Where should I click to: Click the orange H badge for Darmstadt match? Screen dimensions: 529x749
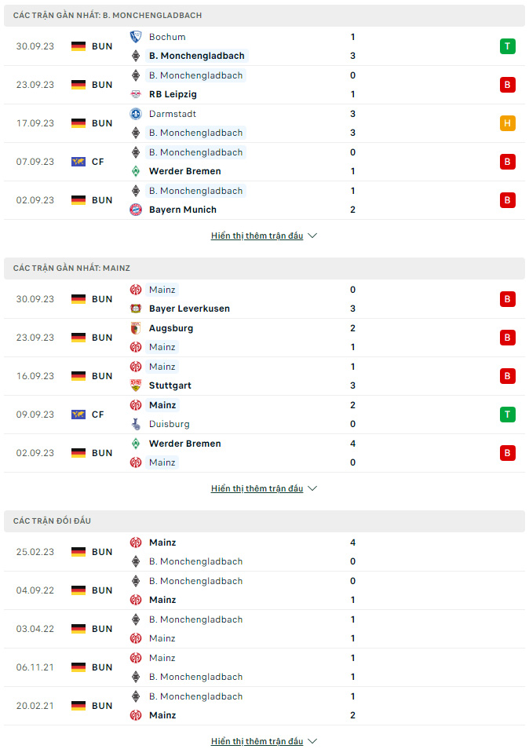point(508,123)
